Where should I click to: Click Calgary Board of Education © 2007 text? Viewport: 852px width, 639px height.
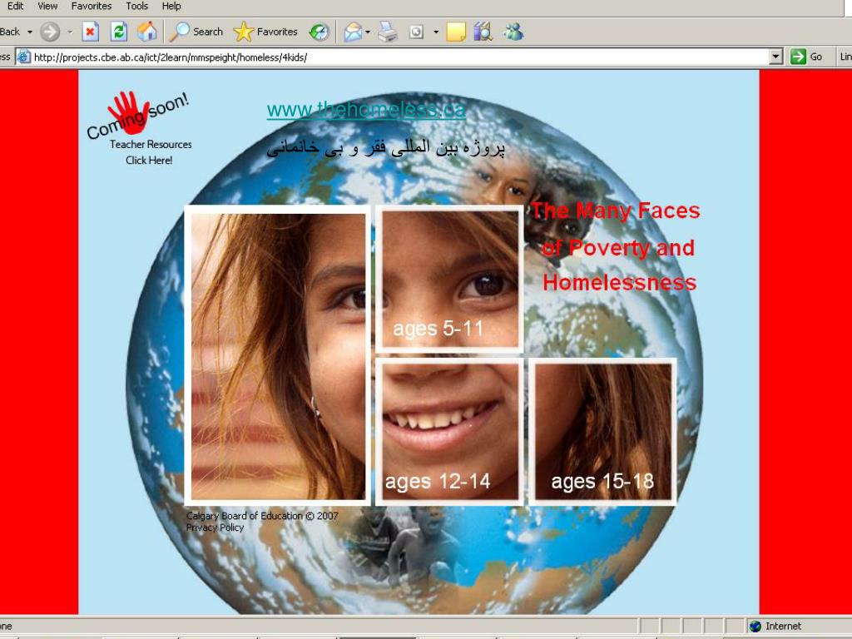pyautogui.click(x=262, y=516)
